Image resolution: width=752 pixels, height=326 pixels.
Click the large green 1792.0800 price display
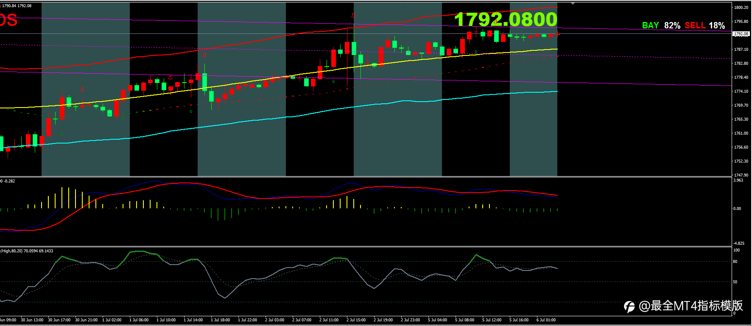tap(506, 19)
